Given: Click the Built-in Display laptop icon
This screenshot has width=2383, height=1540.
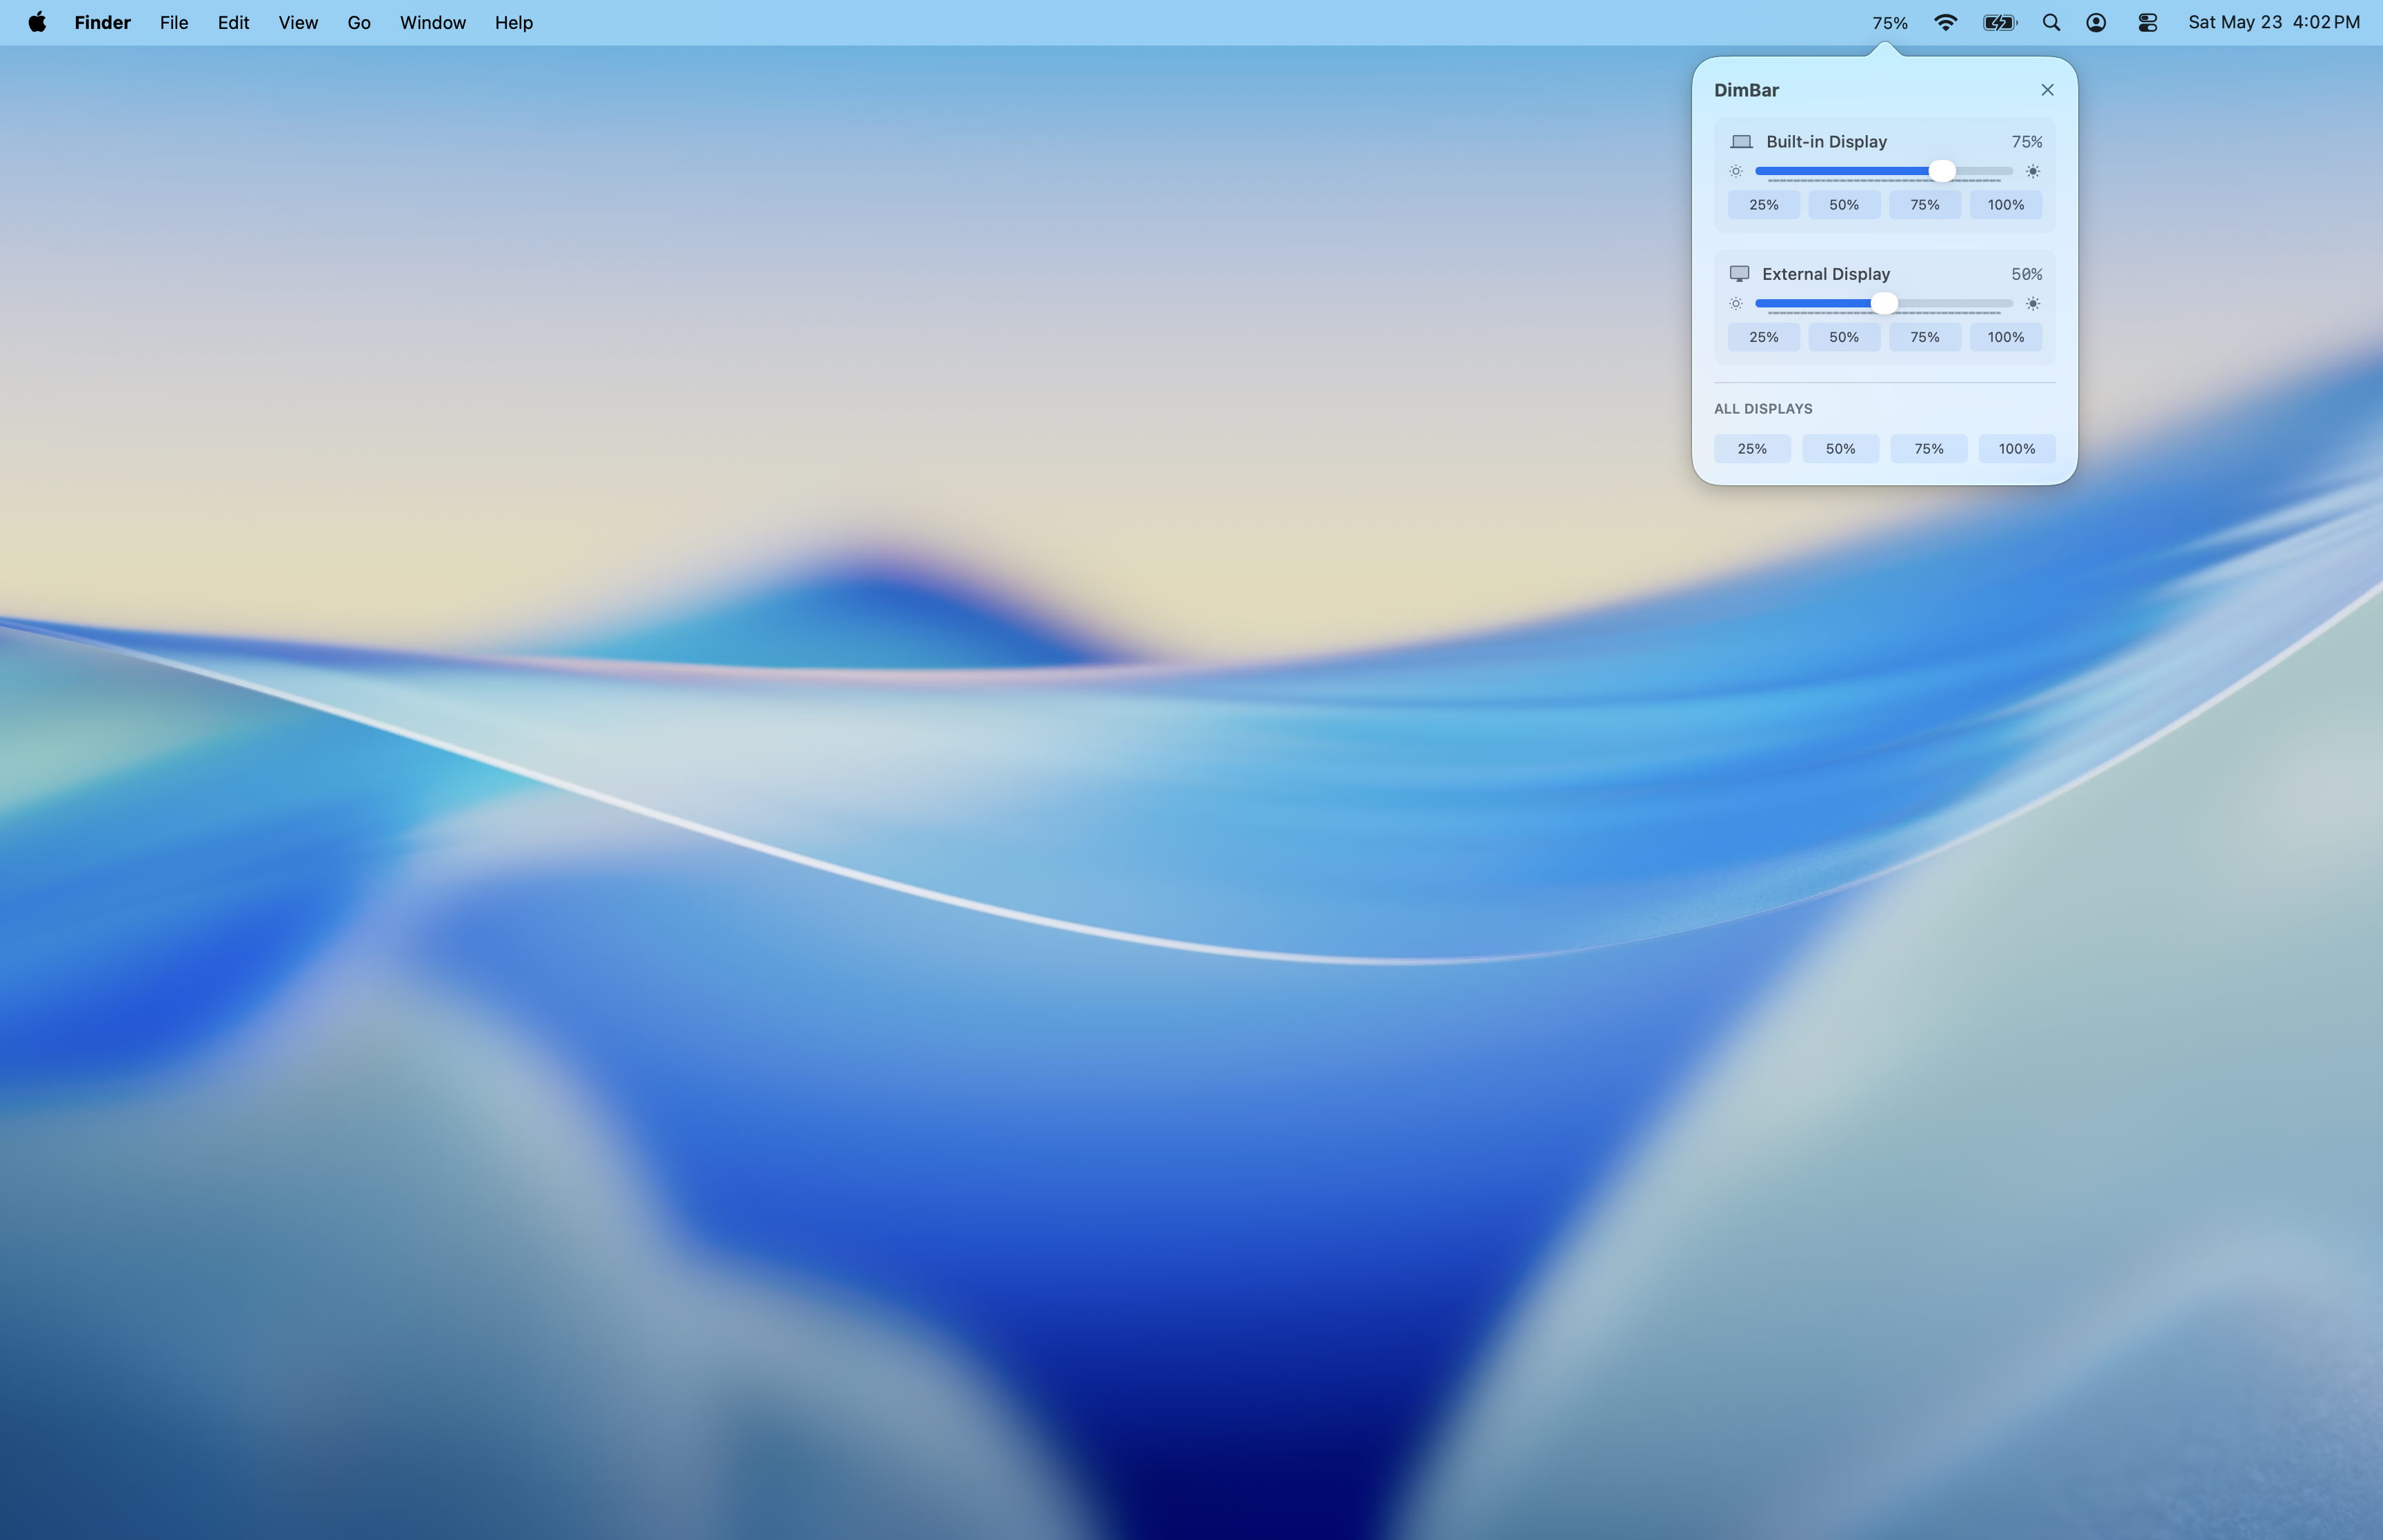Looking at the screenshot, I should tap(1741, 142).
